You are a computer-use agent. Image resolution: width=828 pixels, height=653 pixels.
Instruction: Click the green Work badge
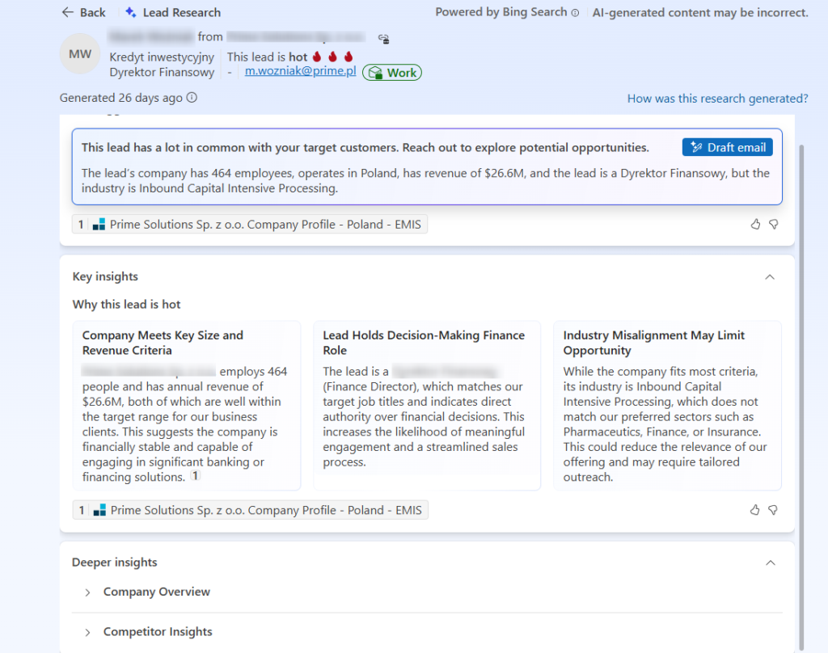[x=392, y=73]
